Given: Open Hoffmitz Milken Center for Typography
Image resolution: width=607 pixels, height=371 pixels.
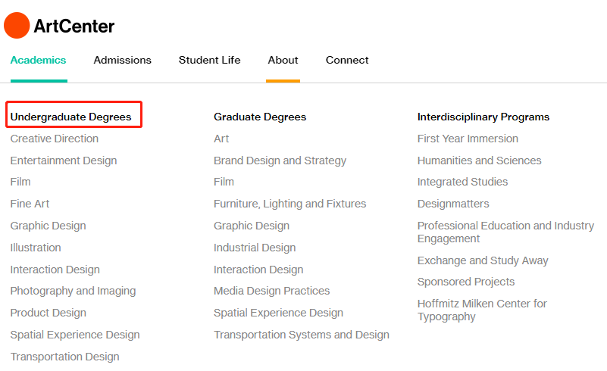Looking at the screenshot, I should [x=482, y=310].
